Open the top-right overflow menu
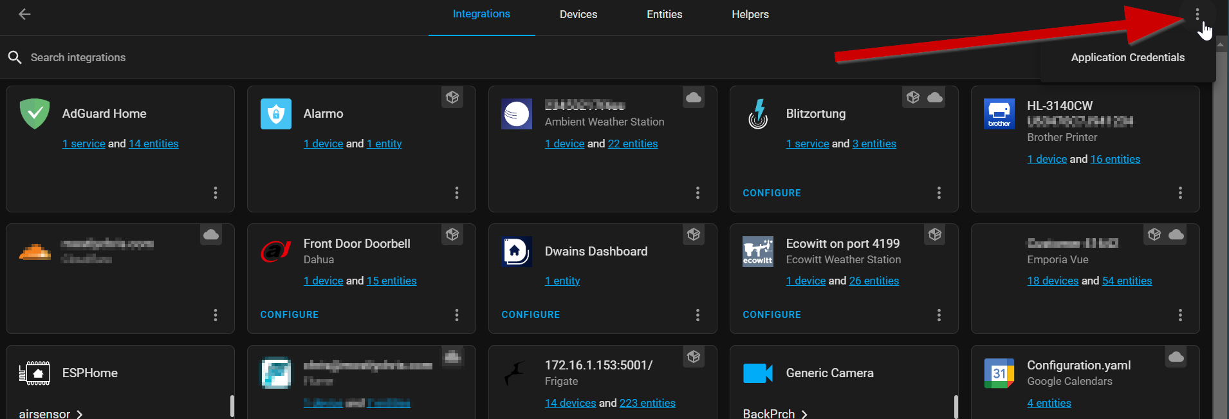 click(1197, 14)
